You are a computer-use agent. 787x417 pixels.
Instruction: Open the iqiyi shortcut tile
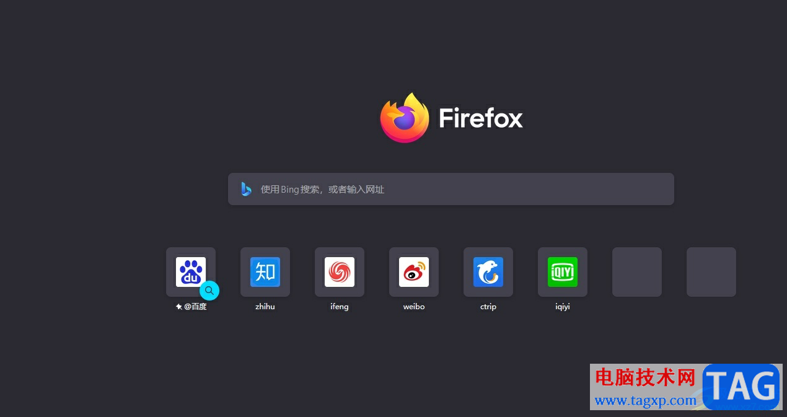(x=563, y=272)
